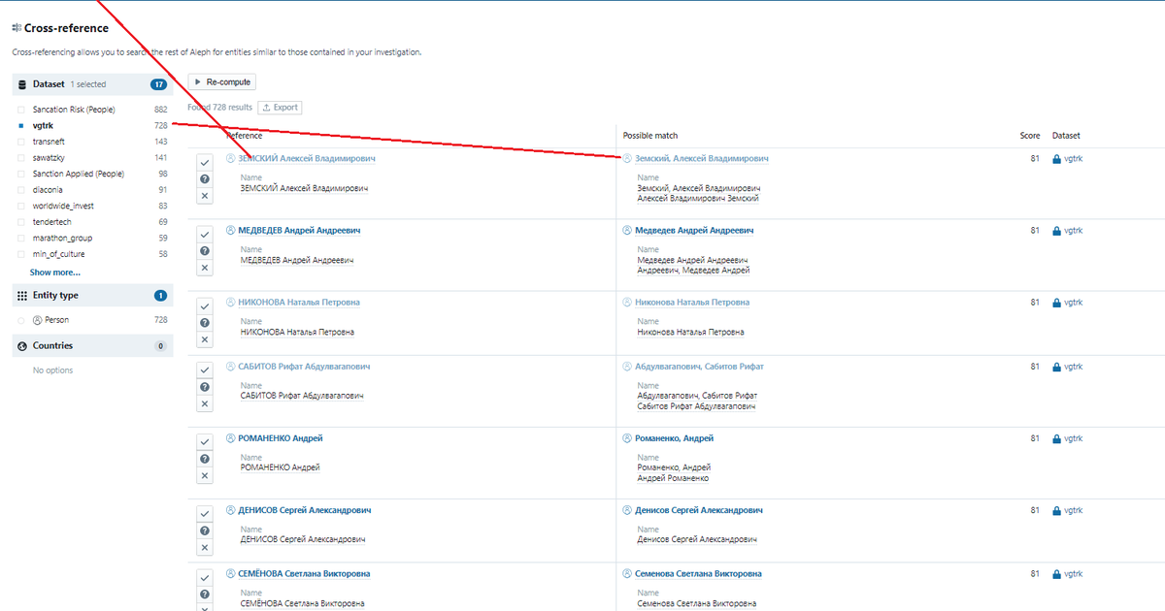
Task: Reject match for РОМАНЕНКО Андрей
Action: (204, 475)
